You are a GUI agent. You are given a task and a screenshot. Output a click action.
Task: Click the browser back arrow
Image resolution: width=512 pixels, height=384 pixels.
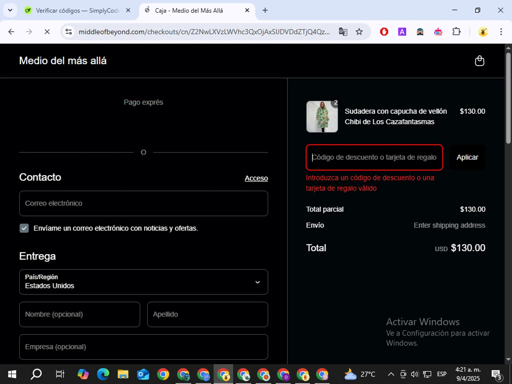tap(11, 32)
